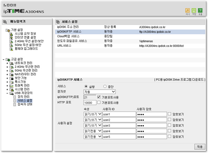The height and width of the screenshot is (154, 209).
Task: Click the USB 저장장치 icon
Action: click(11, 93)
